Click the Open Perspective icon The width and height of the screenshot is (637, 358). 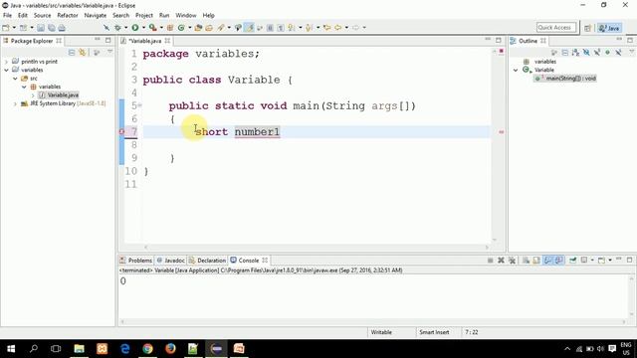click(587, 28)
